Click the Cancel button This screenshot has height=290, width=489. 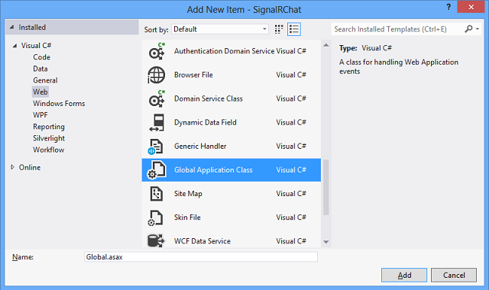pos(454,275)
